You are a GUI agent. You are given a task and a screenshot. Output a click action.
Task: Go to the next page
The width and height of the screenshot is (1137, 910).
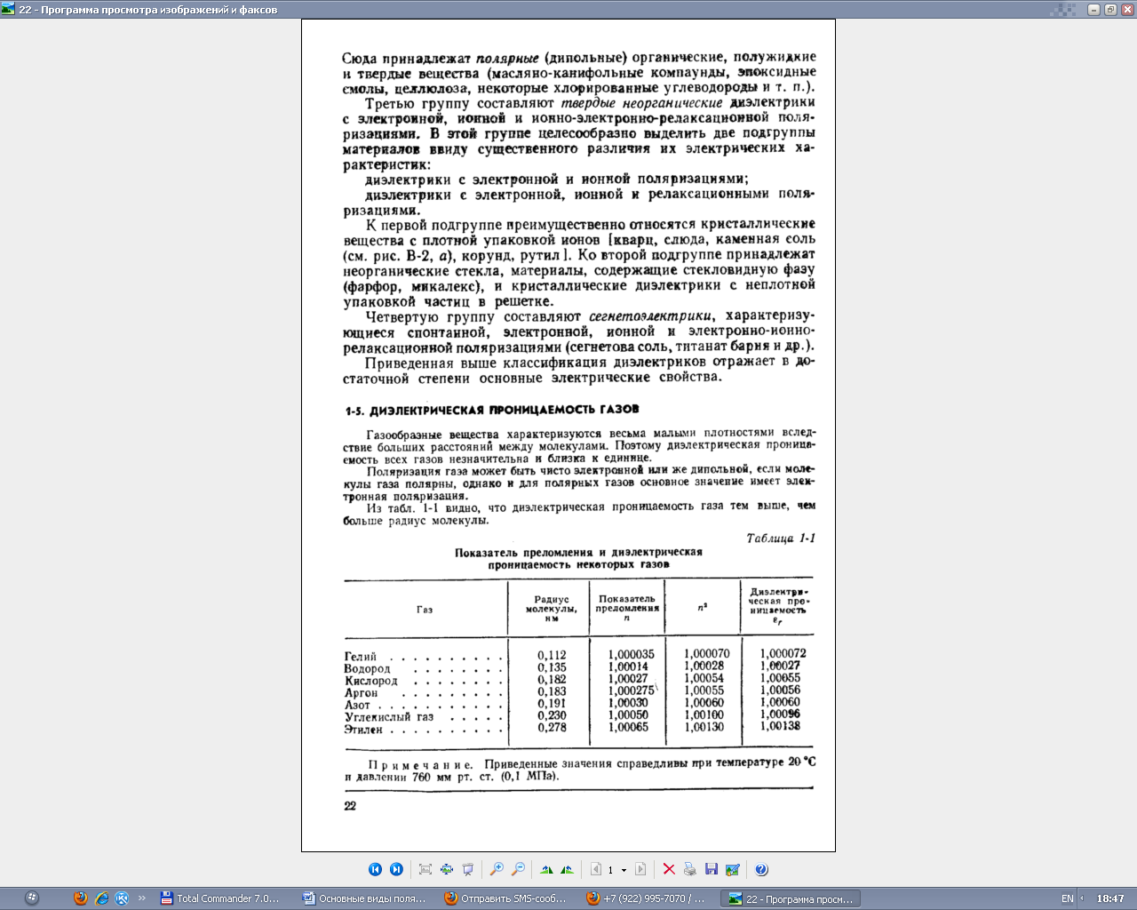click(x=640, y=869)
